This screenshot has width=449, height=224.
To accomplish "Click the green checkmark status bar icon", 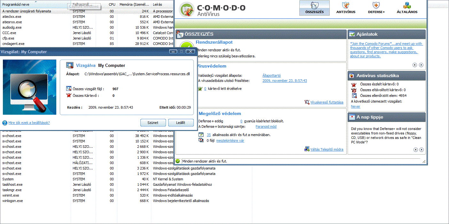I will tap(178, 161).
